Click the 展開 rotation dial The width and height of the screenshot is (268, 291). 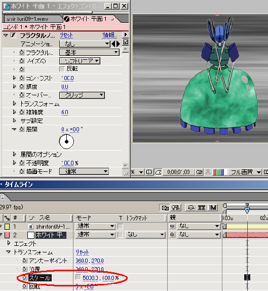66,141
